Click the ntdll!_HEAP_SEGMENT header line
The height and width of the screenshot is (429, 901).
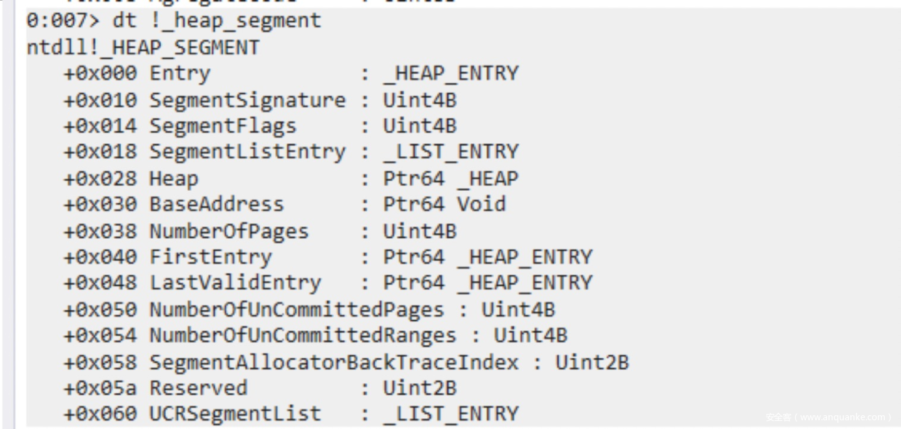[143, 48]
